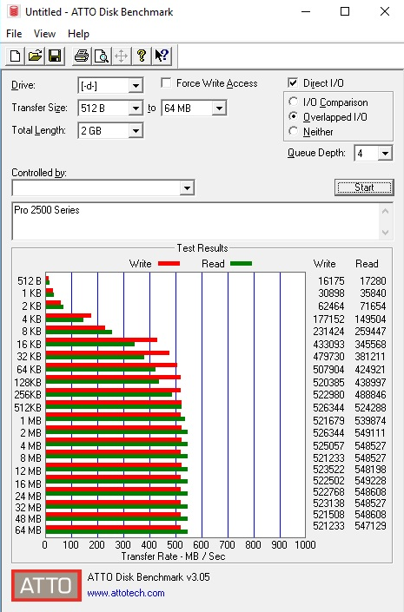The image size is (404, 612).
Task: Open About using the question mark icon
Action: tap(142, 56)
